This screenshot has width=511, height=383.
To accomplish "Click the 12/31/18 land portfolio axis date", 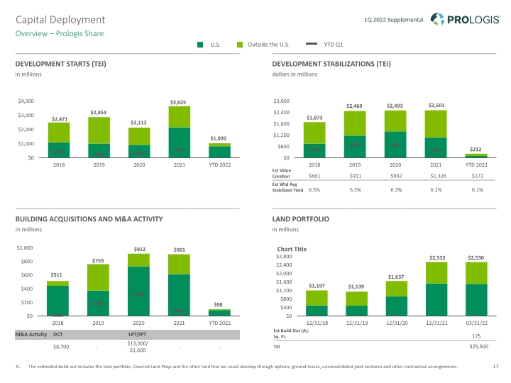I will coord(317,323).
